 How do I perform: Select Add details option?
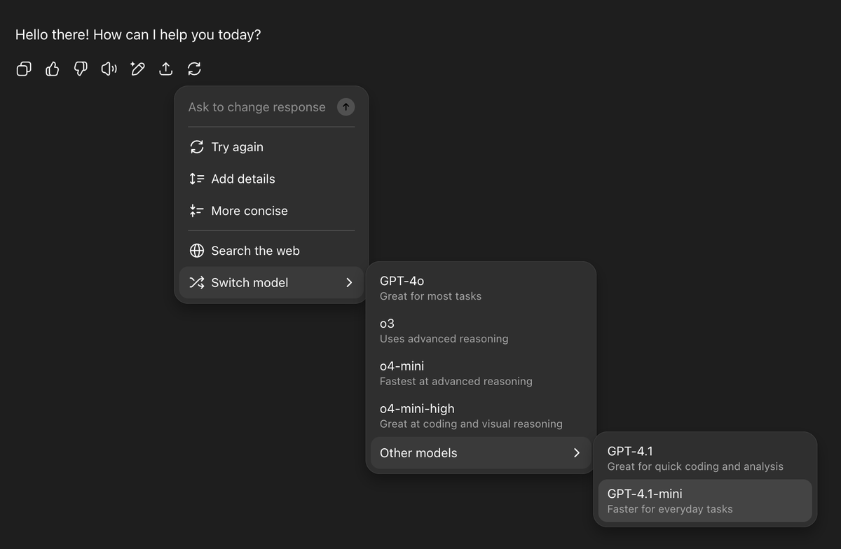click(271, 179)
